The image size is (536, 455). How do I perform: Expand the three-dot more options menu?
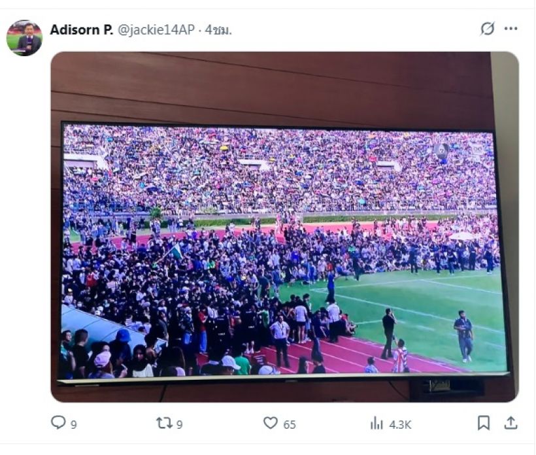click(x=511, y=29)
